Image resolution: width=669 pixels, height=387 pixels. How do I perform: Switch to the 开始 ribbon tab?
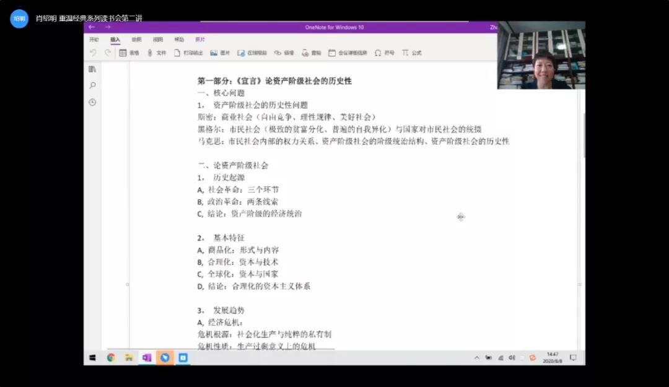pos(94,40)
